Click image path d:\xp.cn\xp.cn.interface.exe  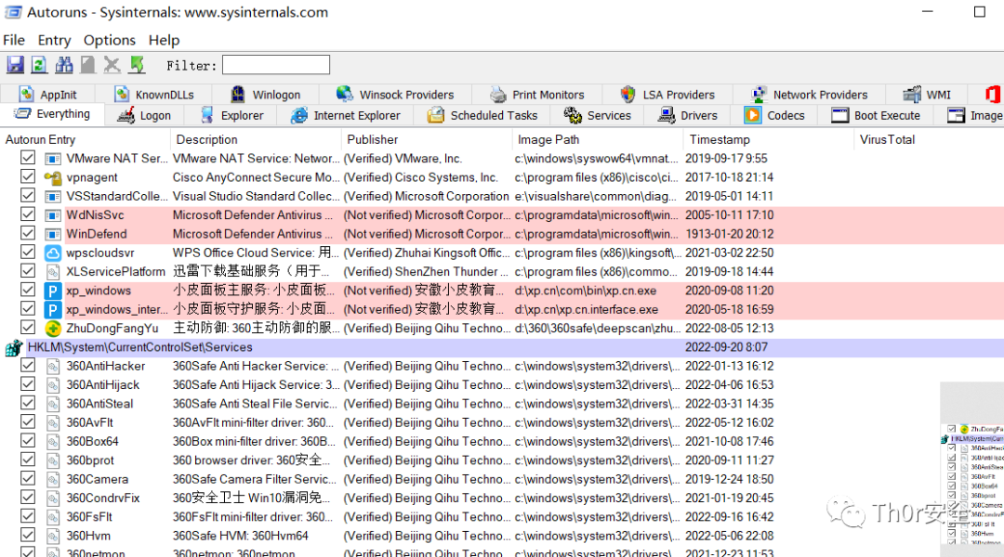coord(587,309)
